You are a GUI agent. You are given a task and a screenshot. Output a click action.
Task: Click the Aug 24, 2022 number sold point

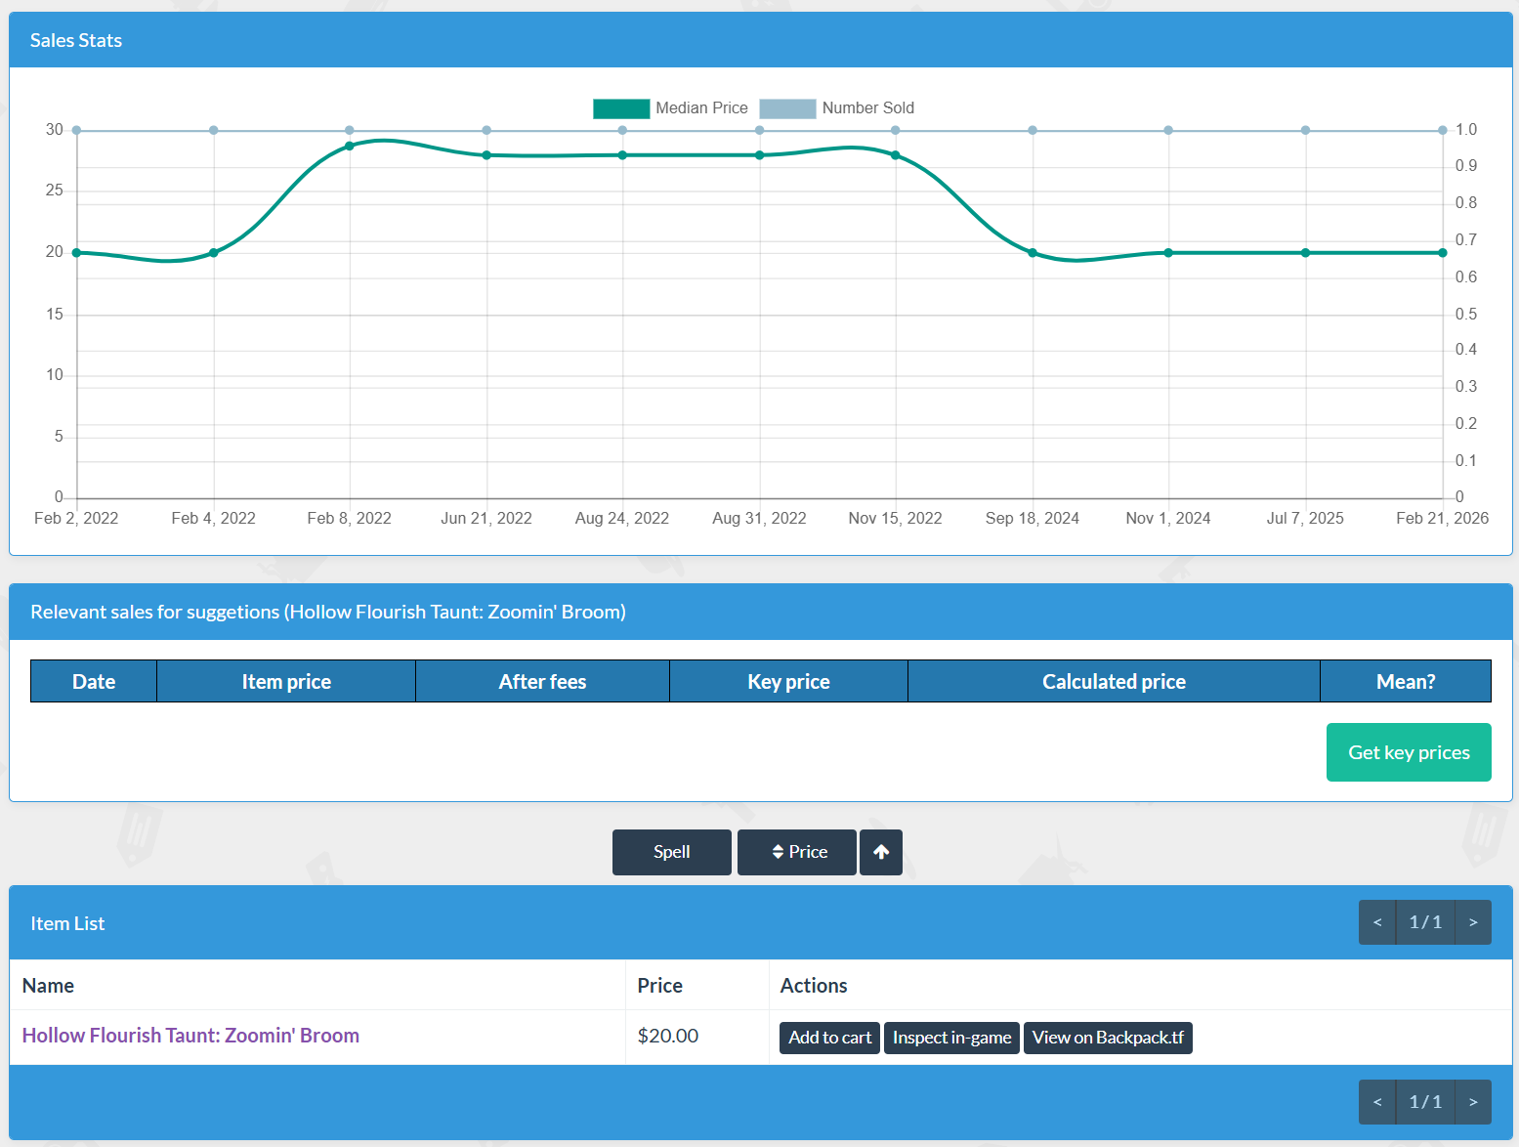[622, 130]
